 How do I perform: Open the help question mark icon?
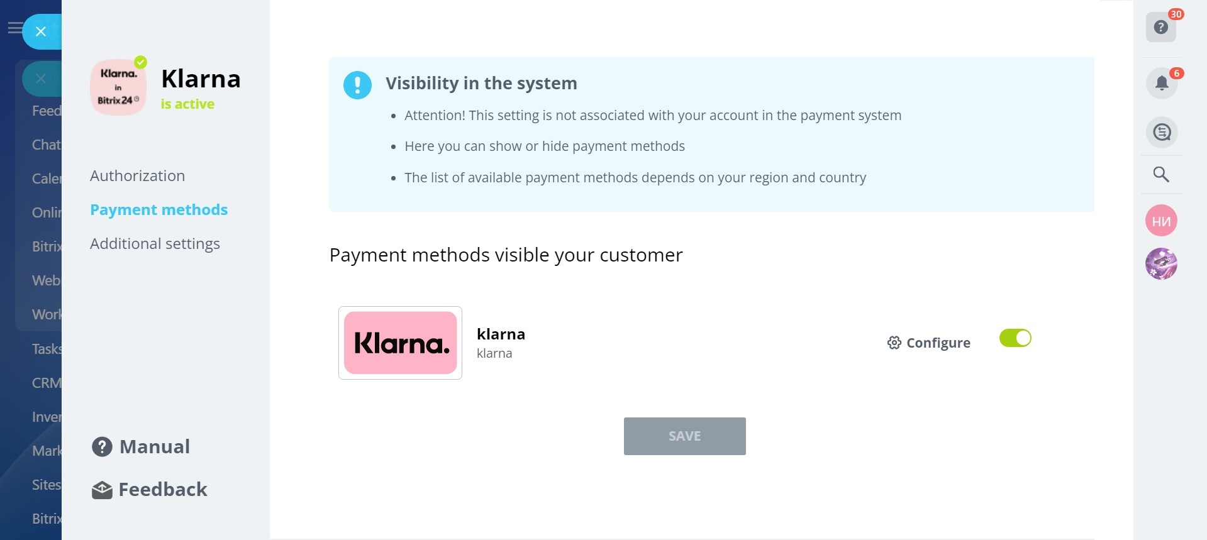[1160, 28]
